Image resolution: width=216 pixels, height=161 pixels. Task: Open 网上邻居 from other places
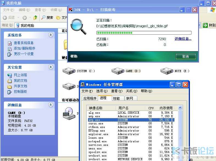[x=20, y=75]
